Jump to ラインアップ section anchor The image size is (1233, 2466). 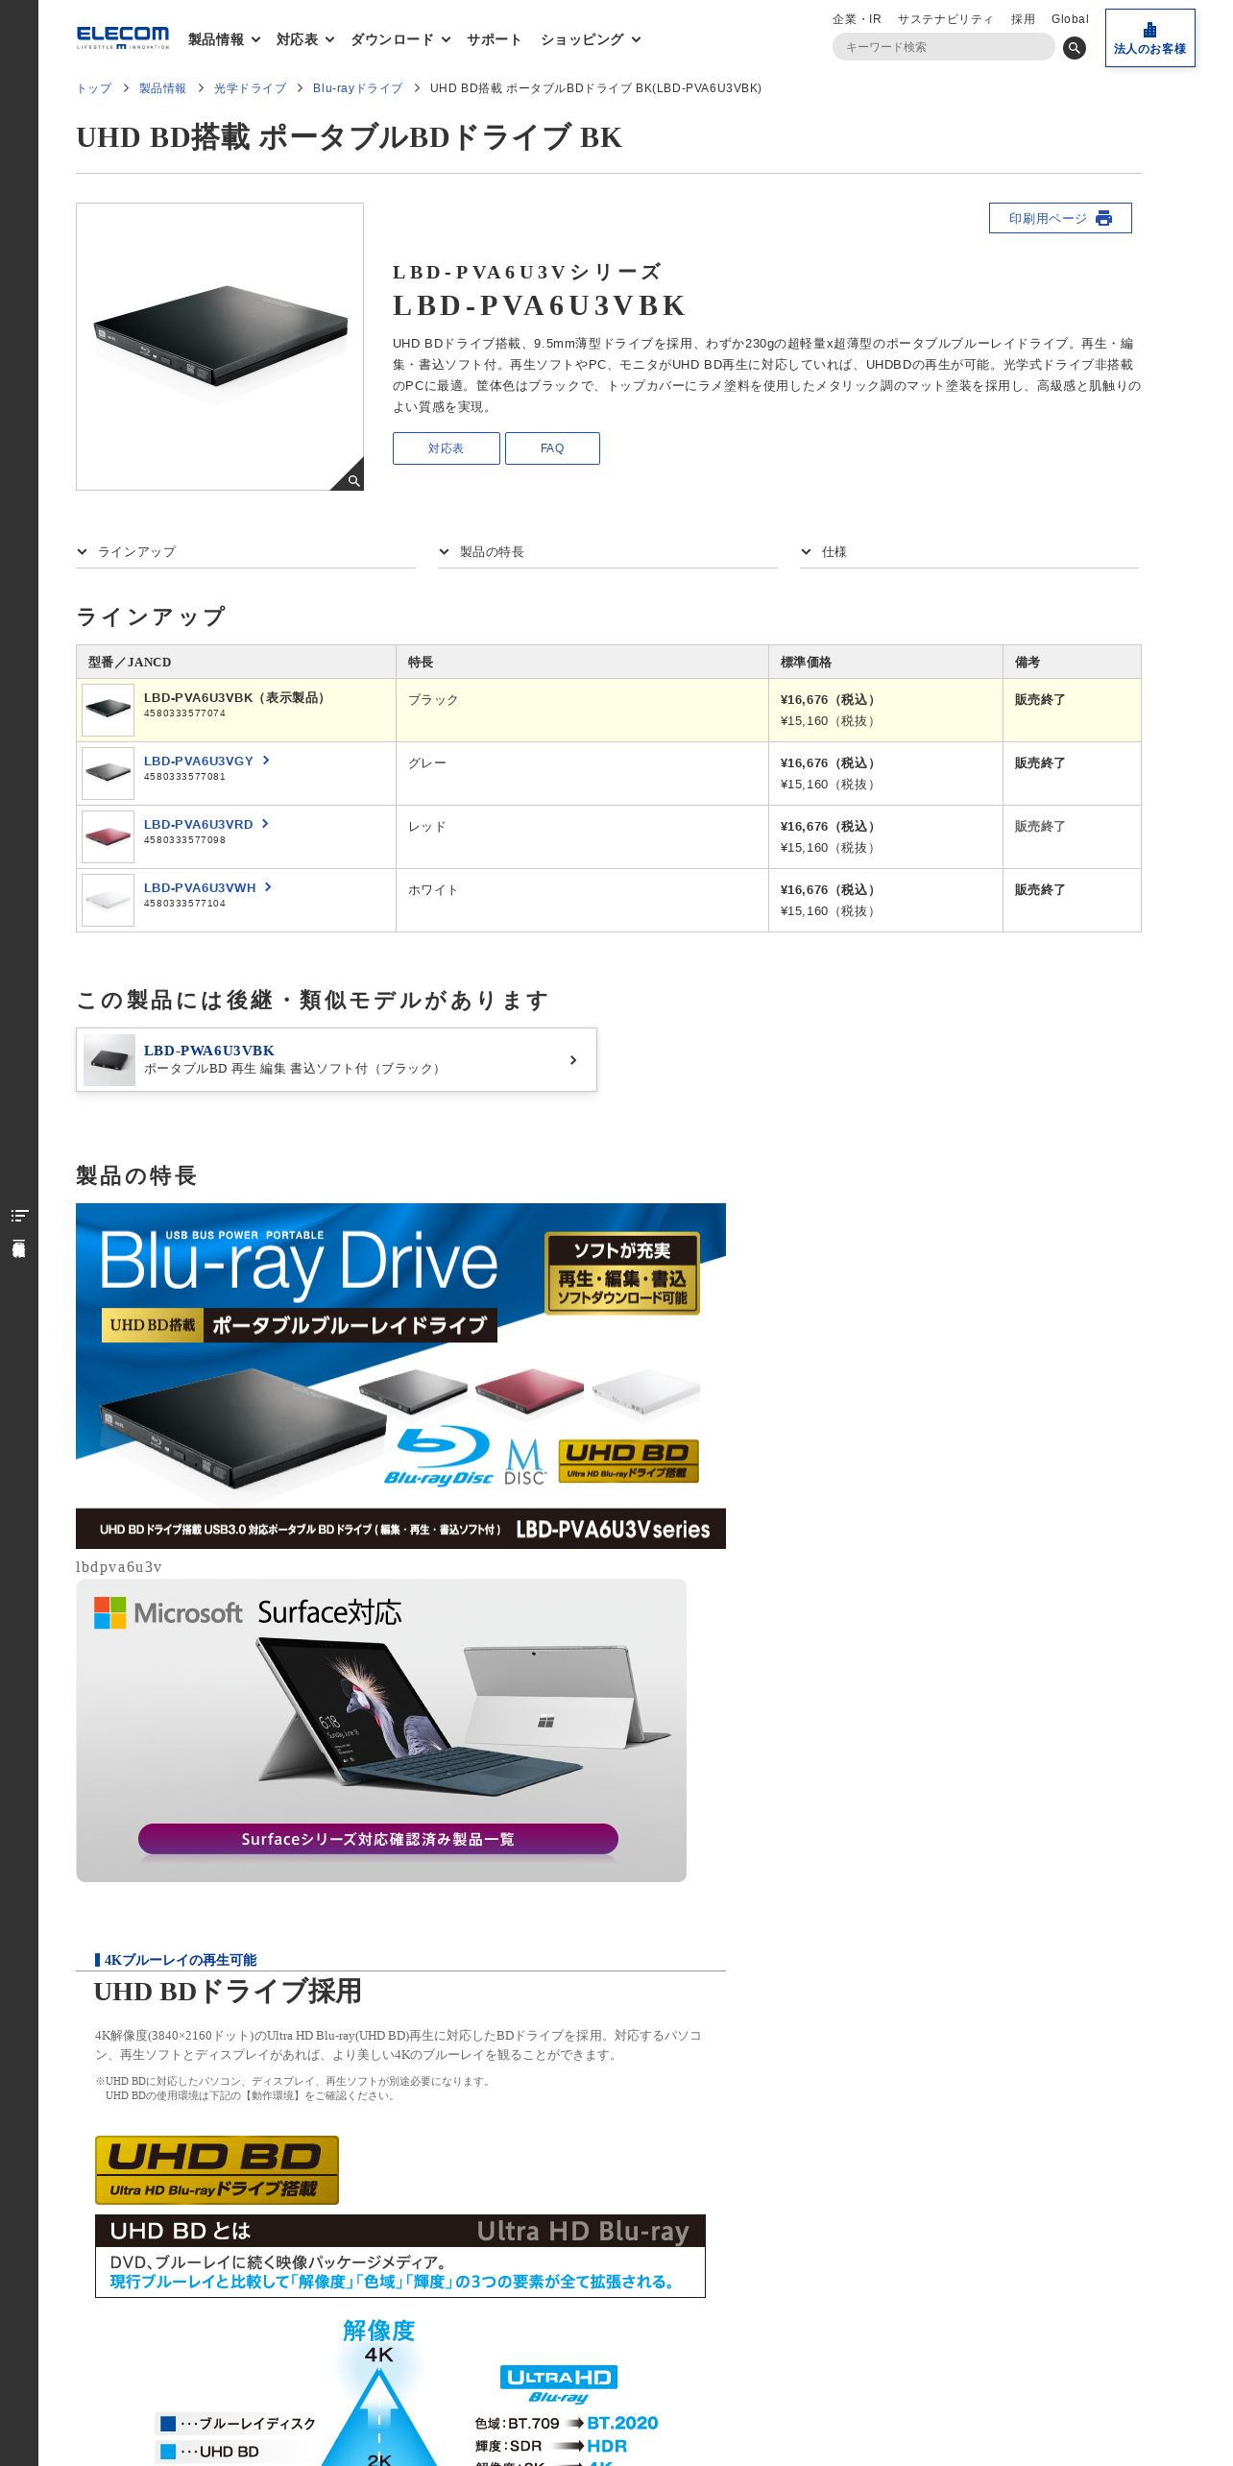tap(246, 552)
